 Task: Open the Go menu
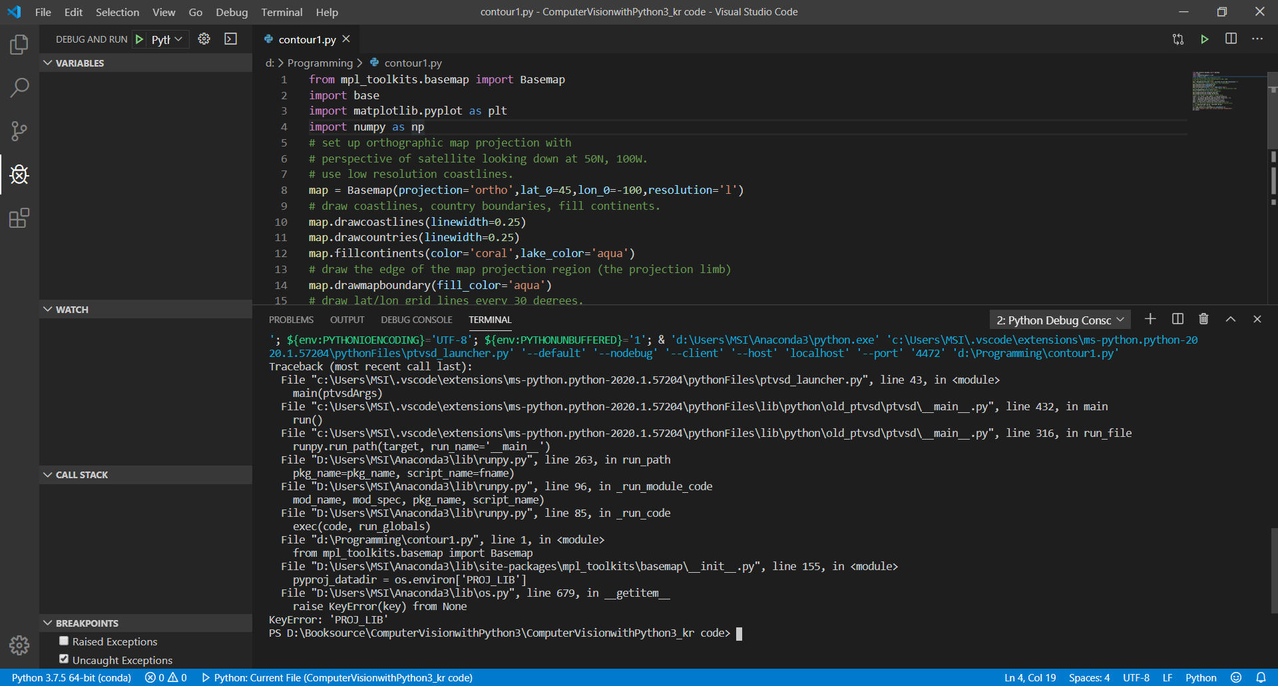[x=196, y=12]
